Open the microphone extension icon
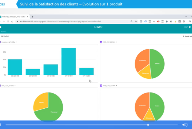The image size is (192, 129). pyautogui.click(x=154, y=21)
